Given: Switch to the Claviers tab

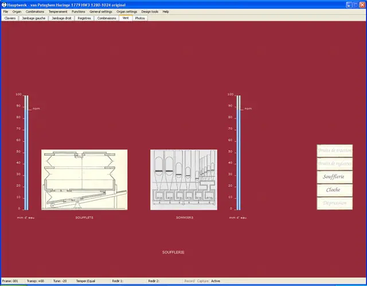Looking at the screenshot, I should pyautogui.click(x=10, y=18).
